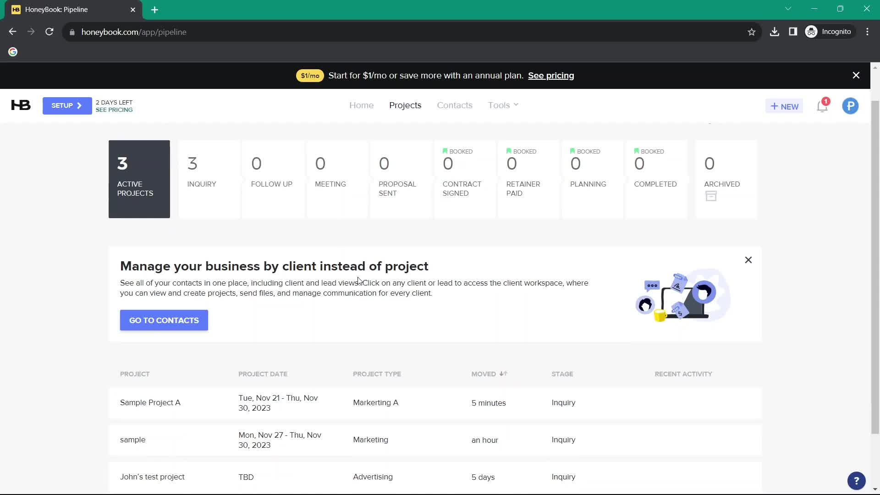Click the MOVED sort toggle arrows
The width and height of the screenshot is (880, 495).
tap(502, 374)
